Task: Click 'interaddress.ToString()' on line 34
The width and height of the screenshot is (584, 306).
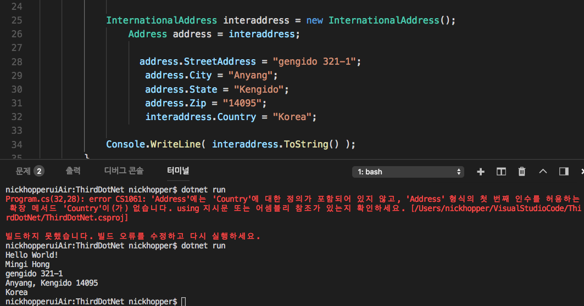Action: pyautogui.click(x=275, y=144)
